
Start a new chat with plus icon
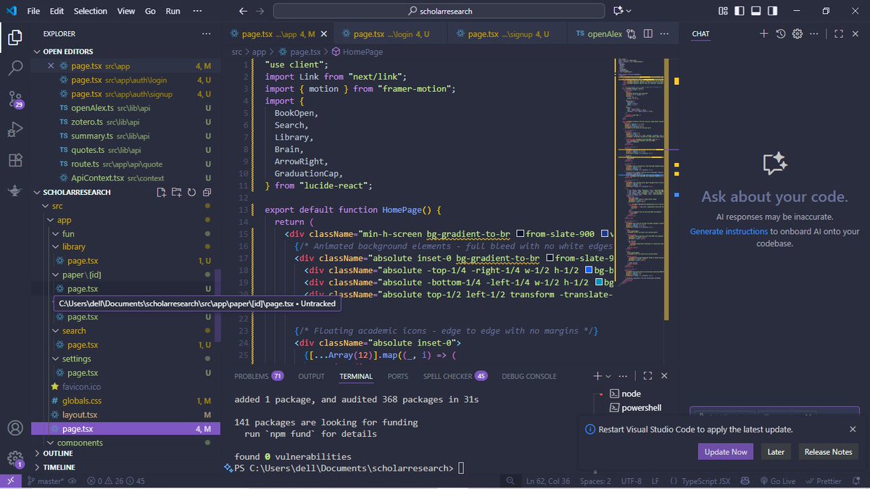click(x=763, y=34)
